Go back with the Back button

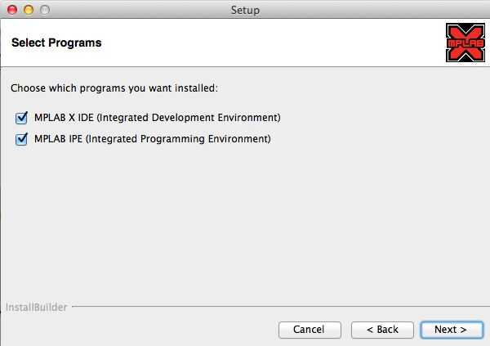[382, 329]
